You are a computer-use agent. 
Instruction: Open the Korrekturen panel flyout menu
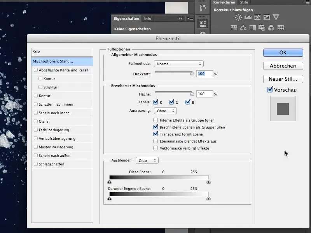307,2
